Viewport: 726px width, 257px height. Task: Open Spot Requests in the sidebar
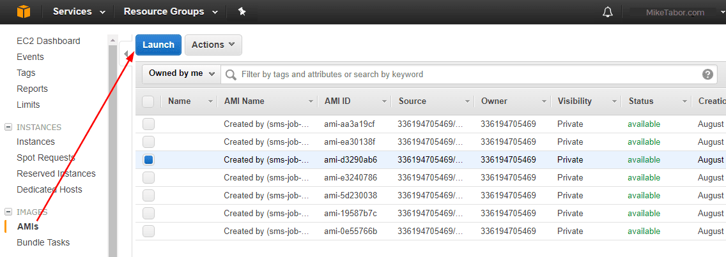click(x=46, y=158)
